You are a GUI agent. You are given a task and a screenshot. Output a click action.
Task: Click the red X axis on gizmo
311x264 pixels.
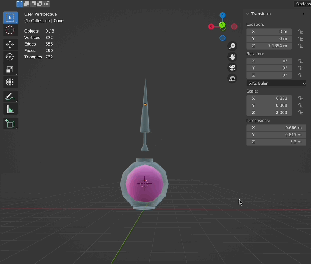(211, 27)
